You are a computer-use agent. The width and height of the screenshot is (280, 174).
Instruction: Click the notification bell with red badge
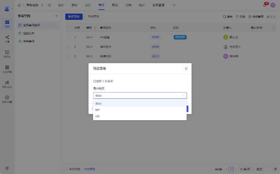[265, 5]
